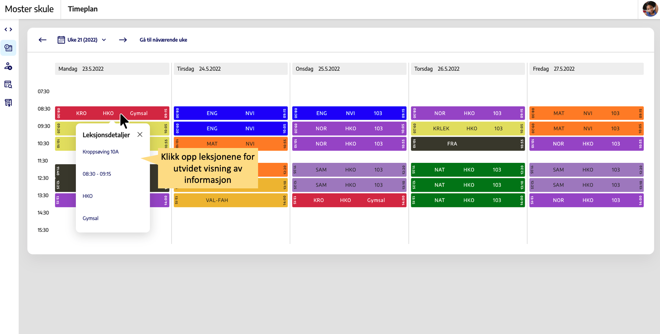Image resolution: width=660 pixels, height=334 pixels.
Task: Open Thursday 08:30 NOR HKO 103 lesson
Action: tap(468, 113)
